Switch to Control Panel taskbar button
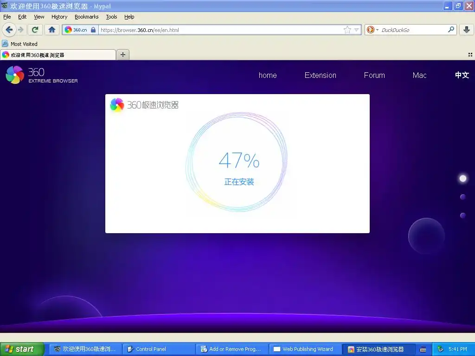Viewport: 475px width, 356px height. [159, 349]
